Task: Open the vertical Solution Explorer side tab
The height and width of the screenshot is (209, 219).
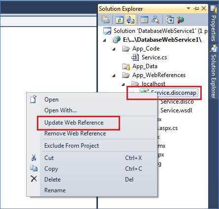Action: point(214,76)
